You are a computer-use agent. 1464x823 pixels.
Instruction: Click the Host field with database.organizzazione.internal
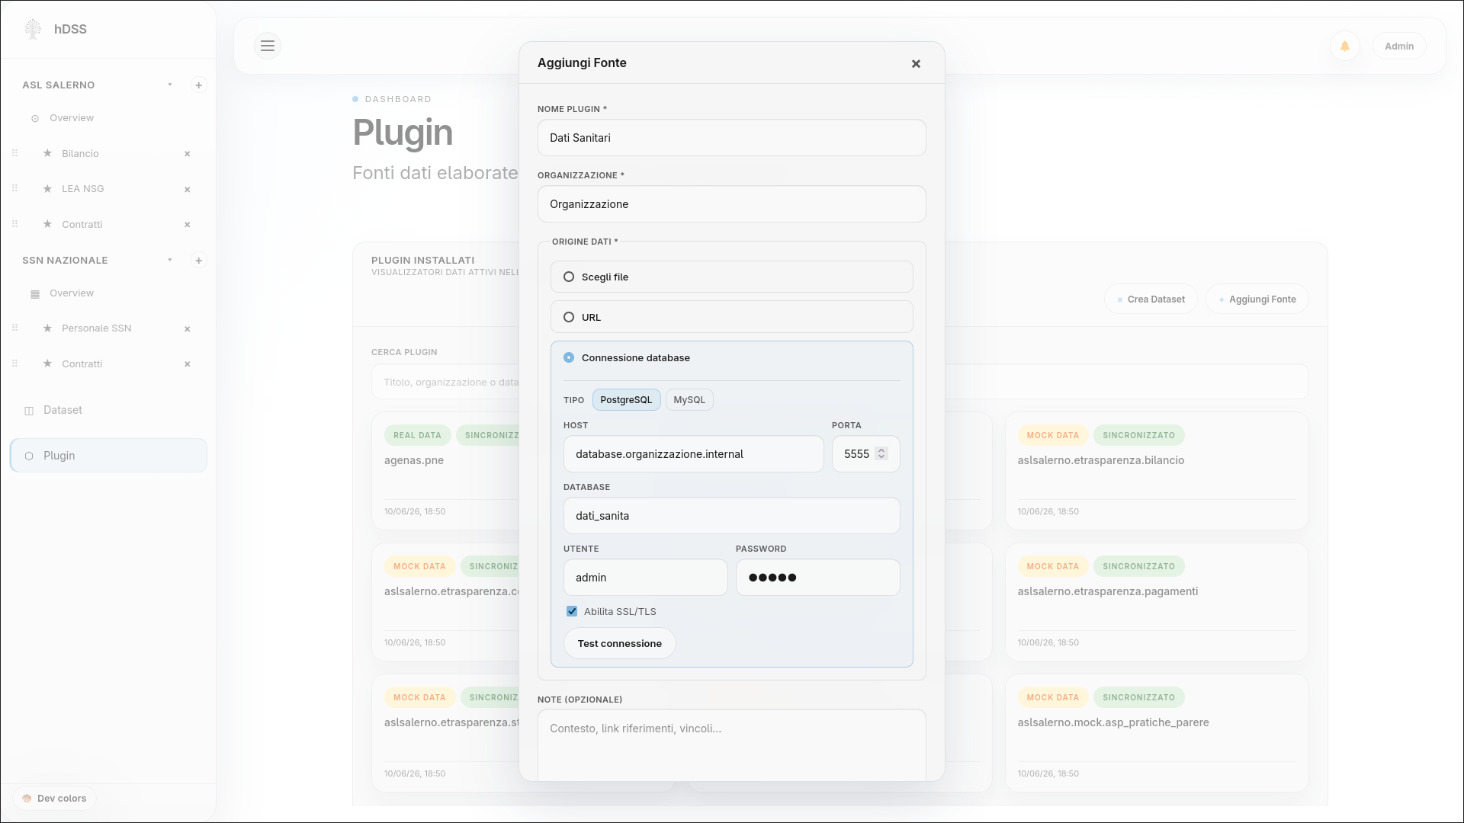(x=693, y=454)
